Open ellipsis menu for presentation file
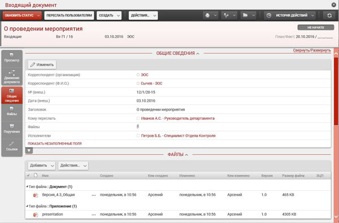Image resolution: width=339 pixels, height=223 pixels. coord(94,215)
